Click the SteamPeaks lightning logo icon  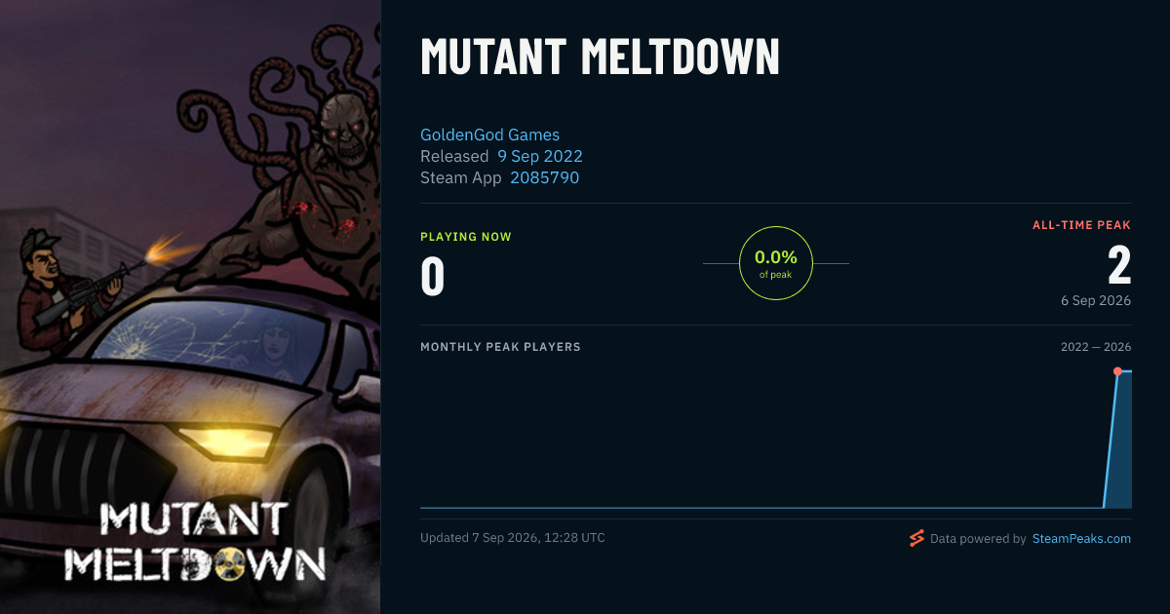click(x=916, y=538)
